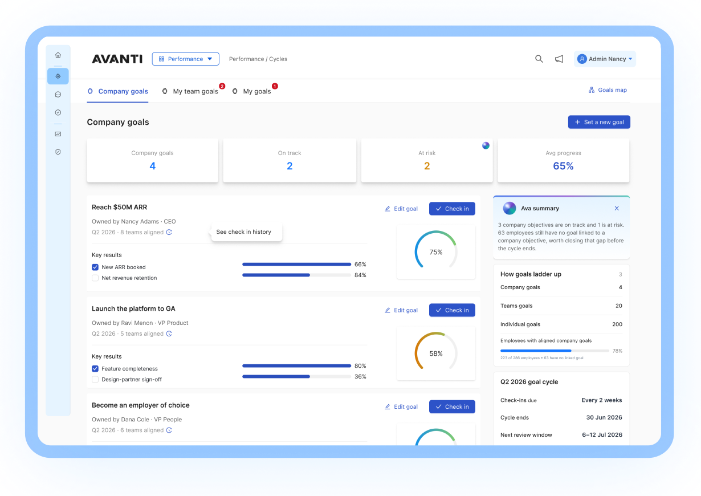Open check-in history for Launch the platform to GA
The height and width of the screenshot is (496, 701).
169,334
